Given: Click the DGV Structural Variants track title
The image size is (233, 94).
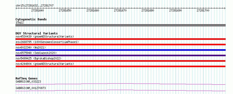Looking at the screenshot, I should coord(37,33).
